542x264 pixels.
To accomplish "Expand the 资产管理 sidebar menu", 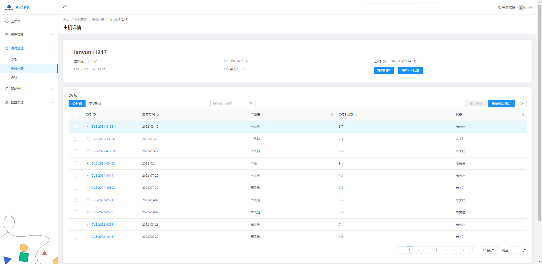I will click(x=29, y=35).
